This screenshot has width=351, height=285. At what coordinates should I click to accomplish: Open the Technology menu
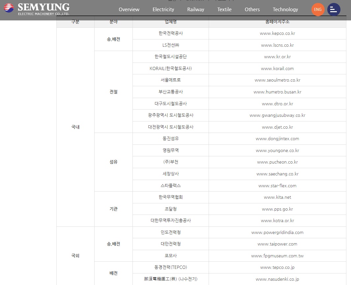click(x=285, y=10)
